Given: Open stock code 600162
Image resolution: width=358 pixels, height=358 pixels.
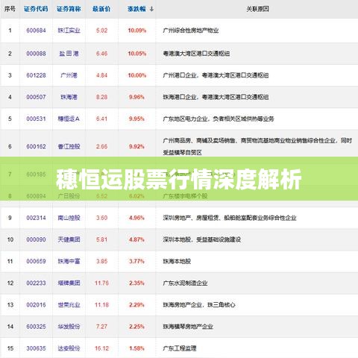Looking at the screenshot, I should click(x=36, y=146).
